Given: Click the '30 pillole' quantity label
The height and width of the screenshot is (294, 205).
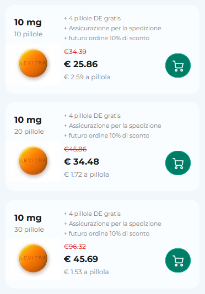Looking at the screenshot, I should pyautogui.click(x=29, y=230).
